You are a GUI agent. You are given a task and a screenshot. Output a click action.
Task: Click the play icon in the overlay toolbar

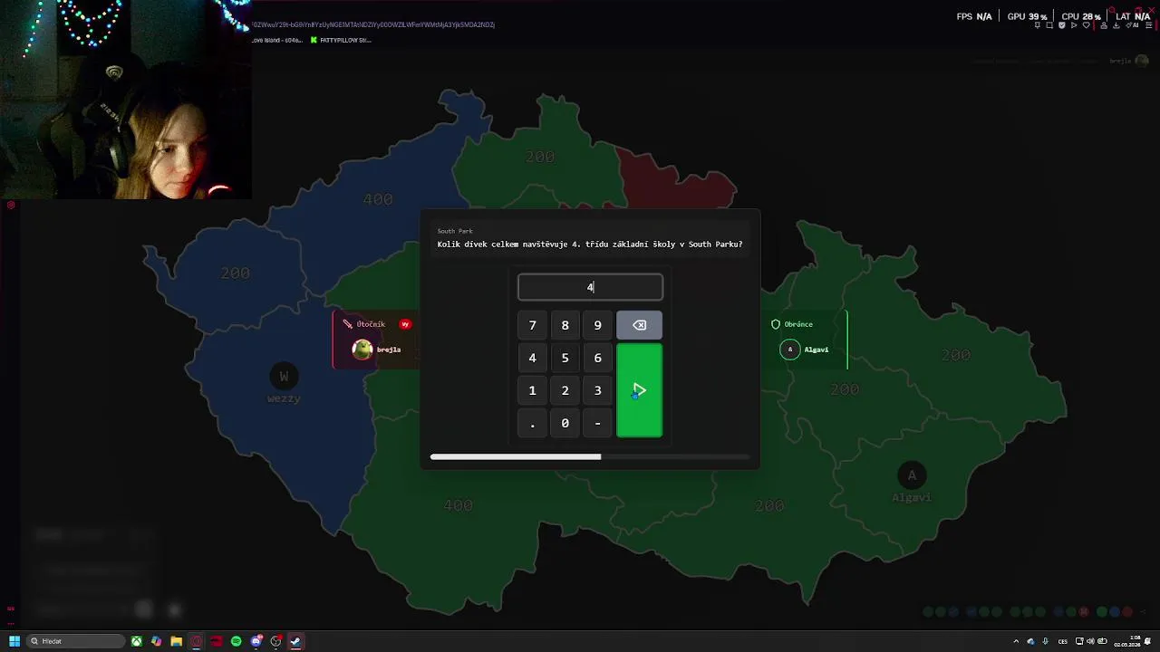pos(1074,25)
